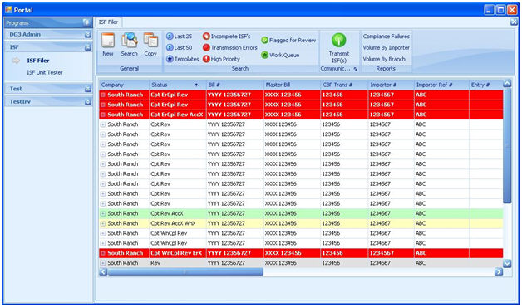Open the Volume By Branch report
The width and height of the screenshot is (522, 307).
click(x=384, y=59)
